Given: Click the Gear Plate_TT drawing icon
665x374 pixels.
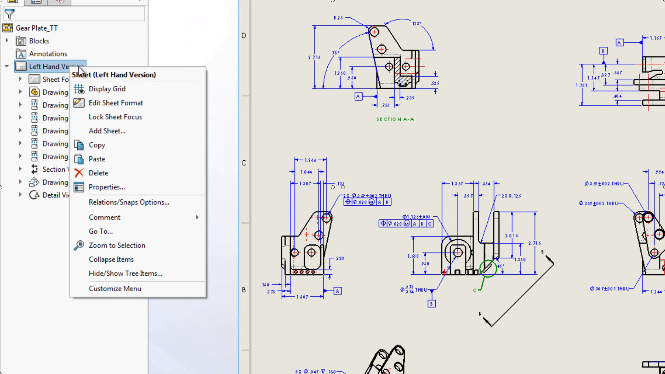Looking at the screenshot, I should tap(8, 28).
